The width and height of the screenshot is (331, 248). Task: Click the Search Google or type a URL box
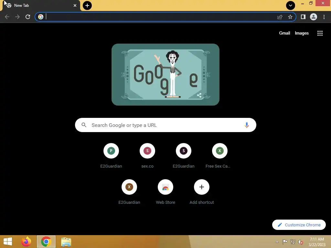[165, 125]
